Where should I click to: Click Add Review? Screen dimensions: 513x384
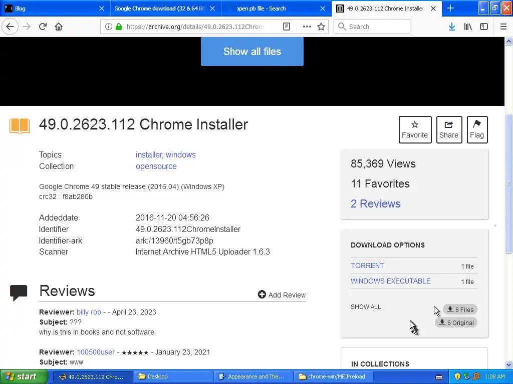click(282, 295)
